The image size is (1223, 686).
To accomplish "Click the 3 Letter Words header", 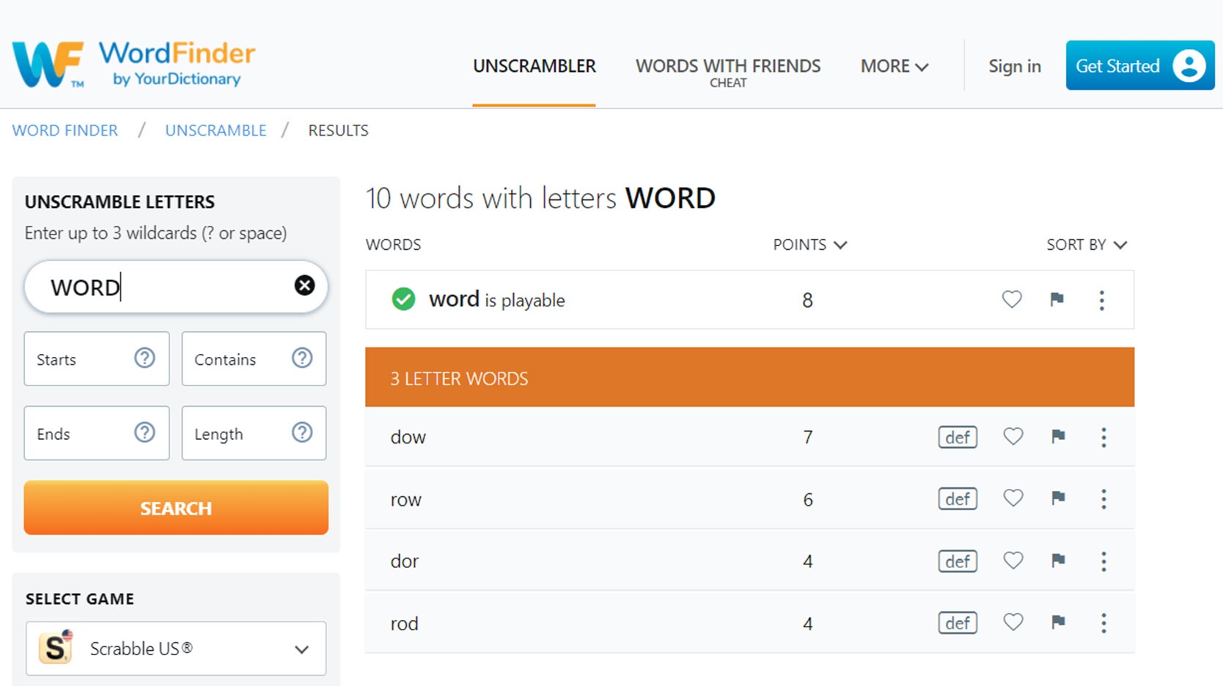I will click(x=749, y=377).
